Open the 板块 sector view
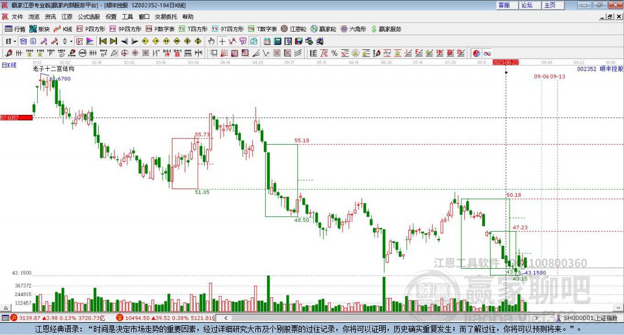Image resolution: width=624 pixels, height=335 pixels. click(x=40, y=29)
